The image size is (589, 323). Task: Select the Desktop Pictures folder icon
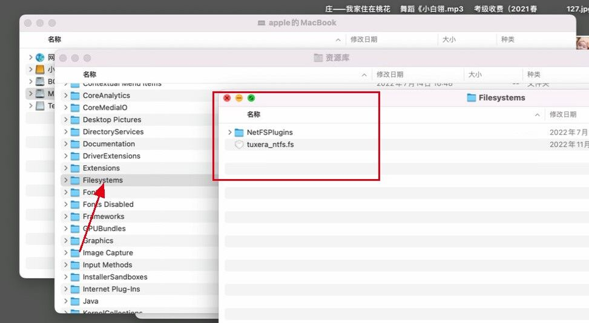tap(75, 120)
